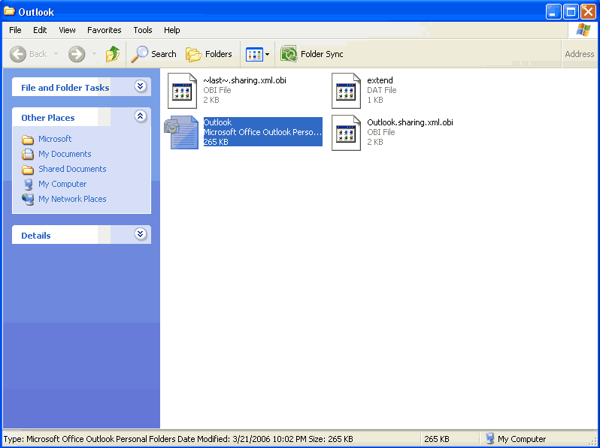This screenshot has width=600, height=448.
Task: Open the My Documents link
Action: point(65,154)
